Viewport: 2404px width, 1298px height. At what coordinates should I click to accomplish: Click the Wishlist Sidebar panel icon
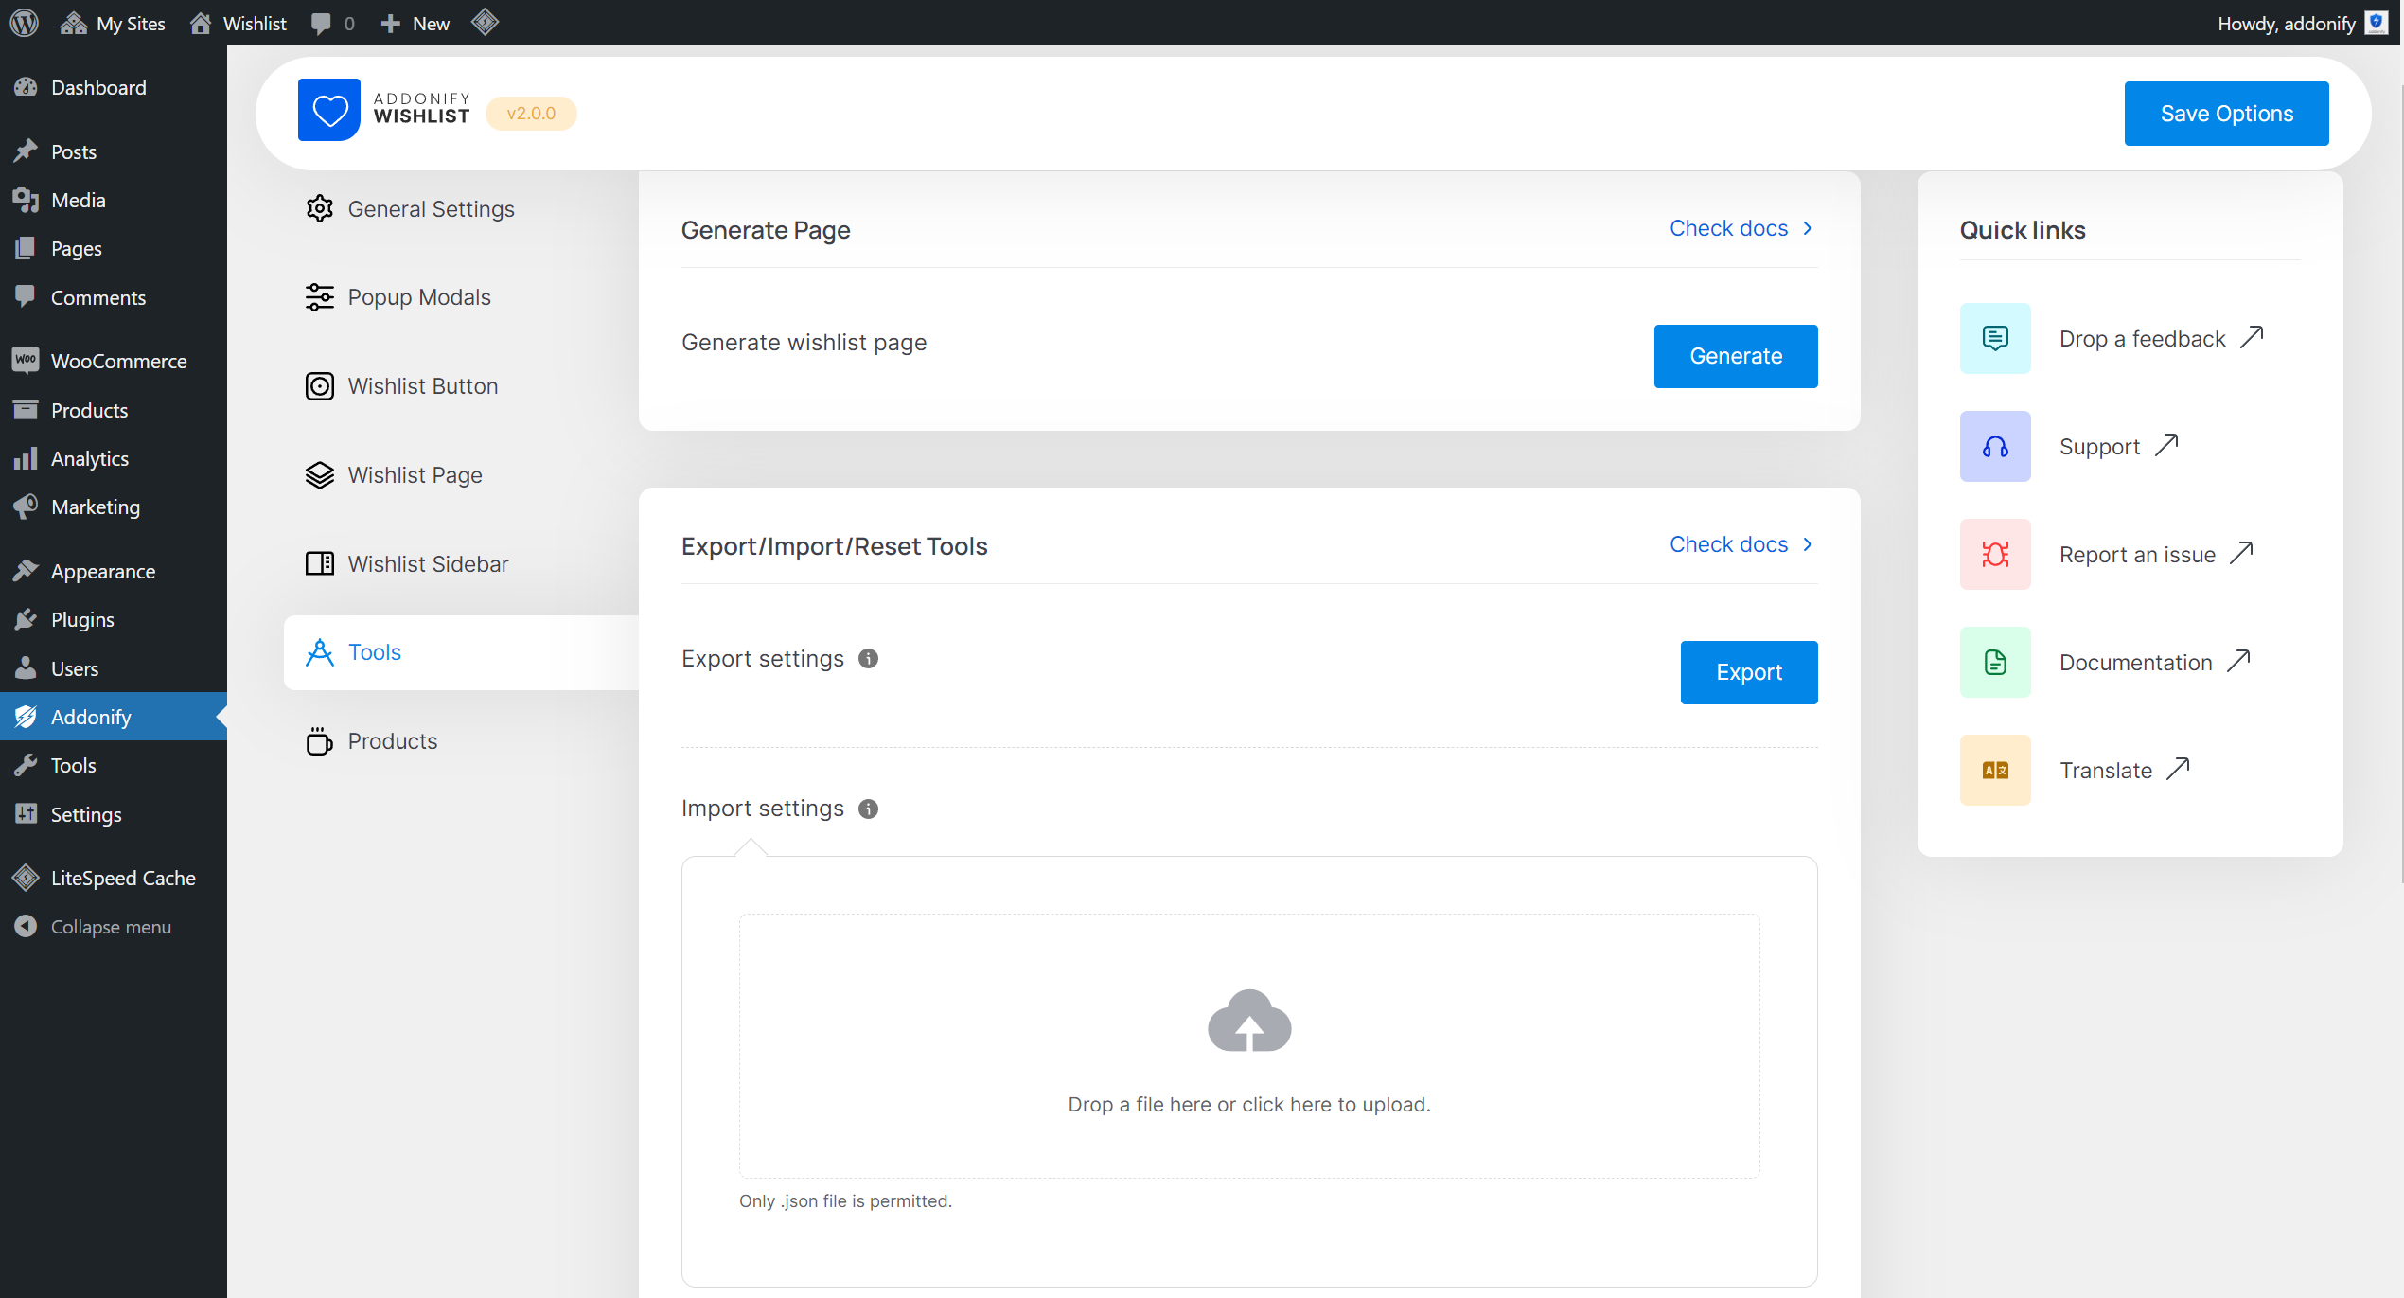tap(320, 564)
